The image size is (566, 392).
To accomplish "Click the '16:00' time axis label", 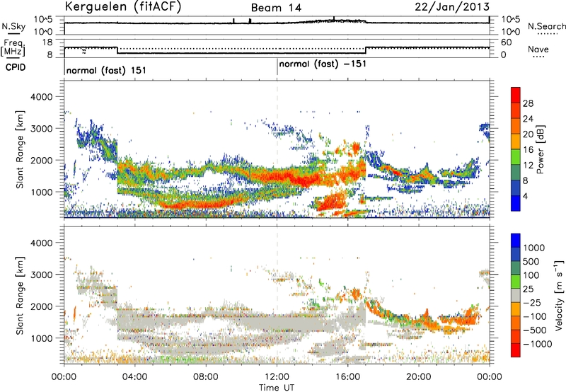I will pos(347,377).
